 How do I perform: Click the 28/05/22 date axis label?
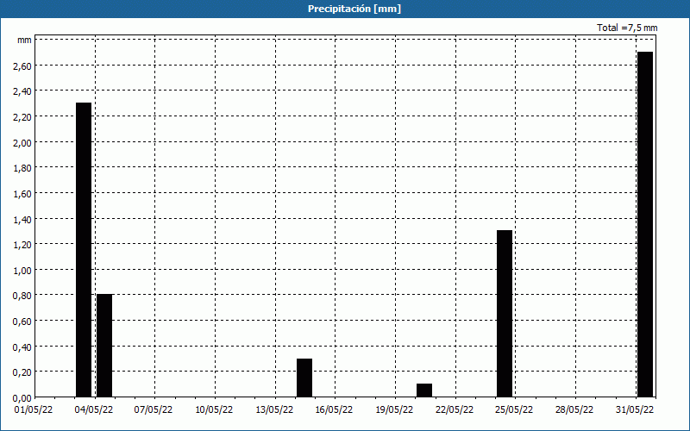coord(575,410)
